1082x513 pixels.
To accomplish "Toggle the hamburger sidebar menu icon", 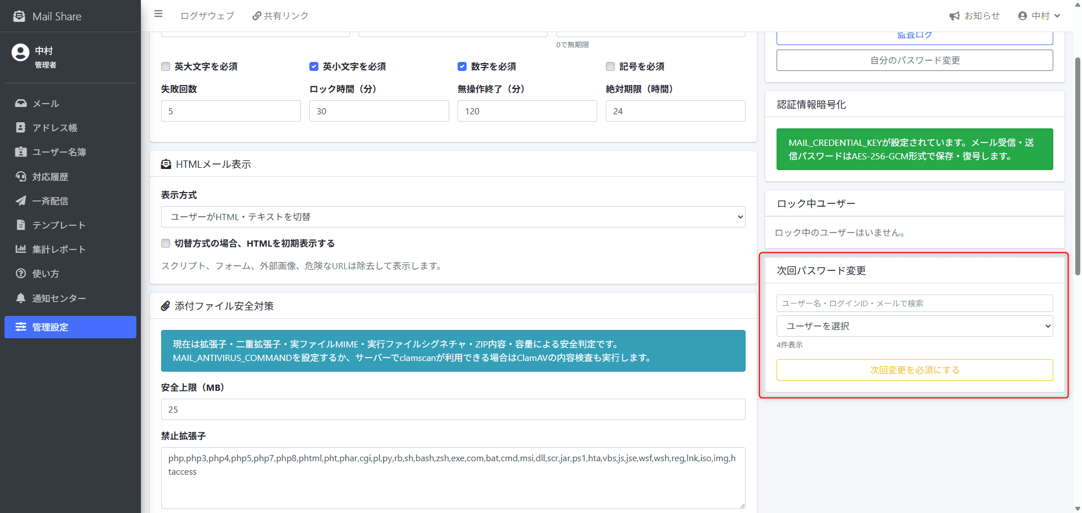I will click(x=158, y=14).
